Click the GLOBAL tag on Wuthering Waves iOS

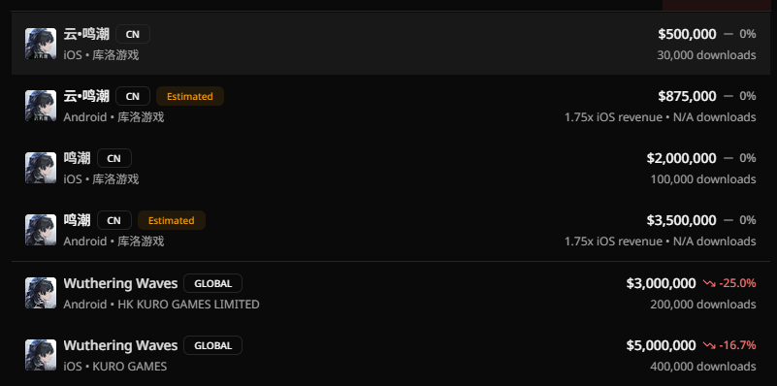[213, 345]
